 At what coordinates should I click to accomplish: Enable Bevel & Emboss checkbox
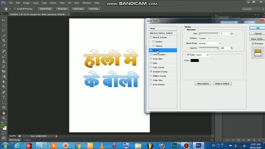pos(151,37)
